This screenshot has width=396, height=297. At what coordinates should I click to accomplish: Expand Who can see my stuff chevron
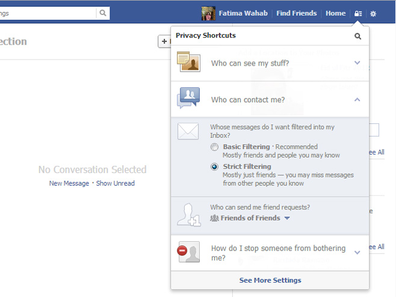coord(357,63)
